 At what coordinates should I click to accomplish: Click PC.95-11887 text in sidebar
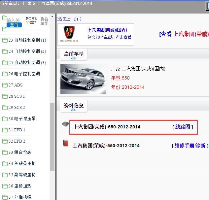(x=32, y=21)
